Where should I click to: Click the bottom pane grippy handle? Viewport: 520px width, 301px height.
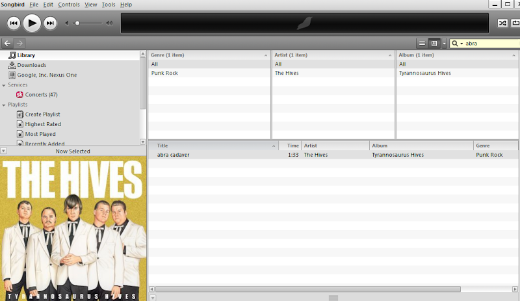333,298
